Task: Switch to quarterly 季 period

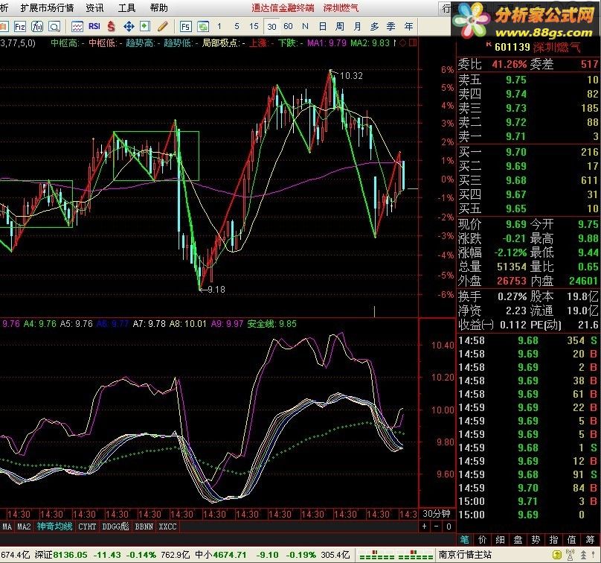Action: (x=391, y=26)
